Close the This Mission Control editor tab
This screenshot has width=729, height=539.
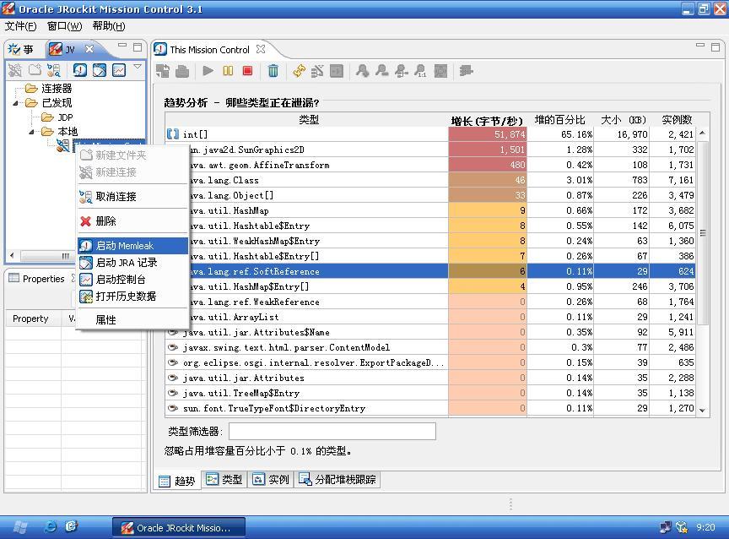click(x=261, y=49)
